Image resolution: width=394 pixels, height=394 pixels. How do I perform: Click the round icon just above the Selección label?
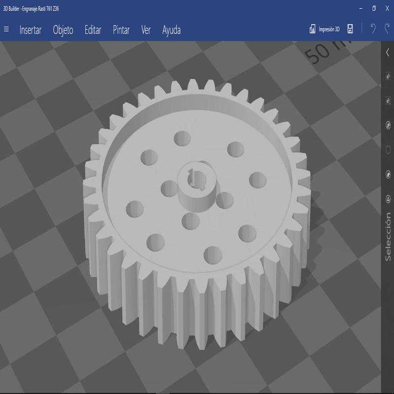[388, 199]
